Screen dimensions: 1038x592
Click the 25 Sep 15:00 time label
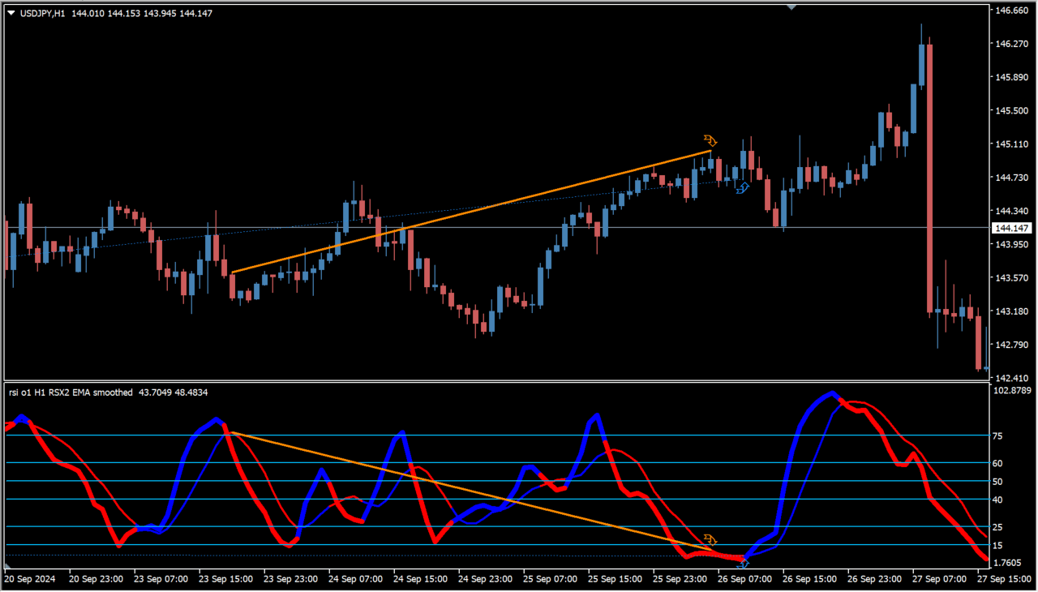pyautogui.click(x=616, y=580)
